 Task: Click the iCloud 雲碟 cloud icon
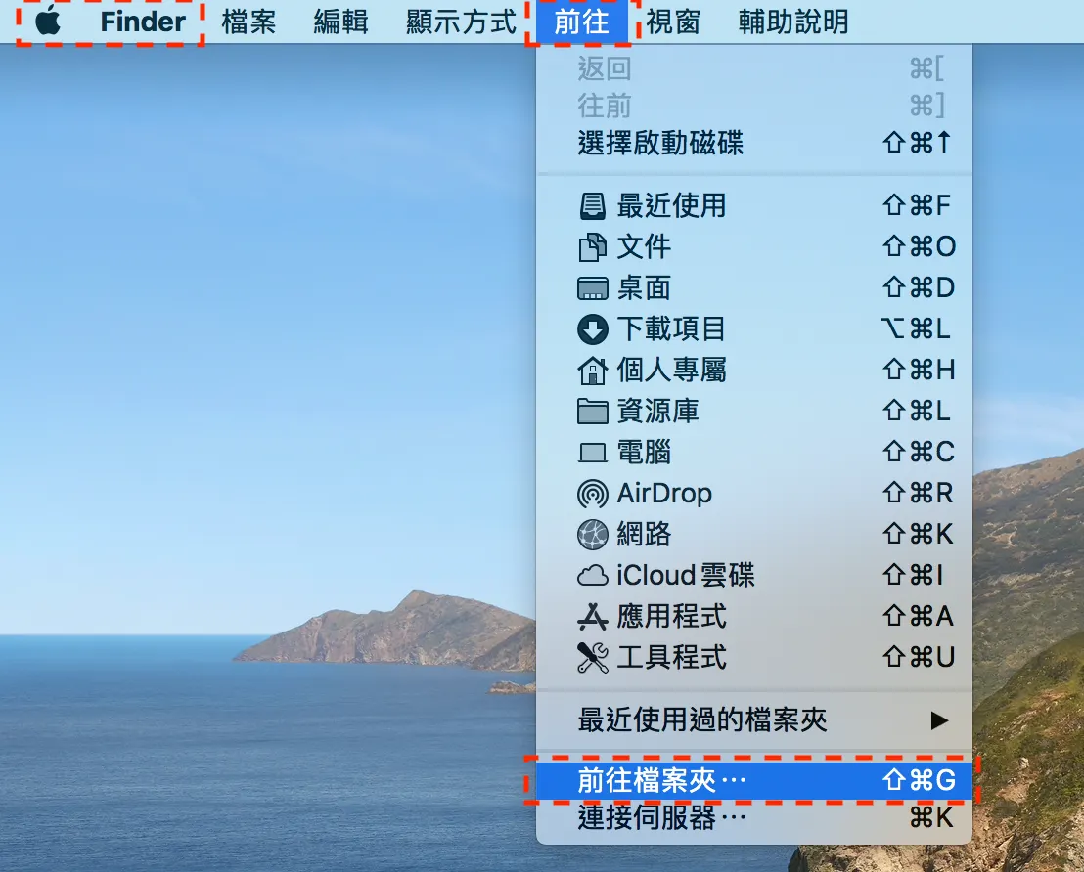tap(593, 576)
